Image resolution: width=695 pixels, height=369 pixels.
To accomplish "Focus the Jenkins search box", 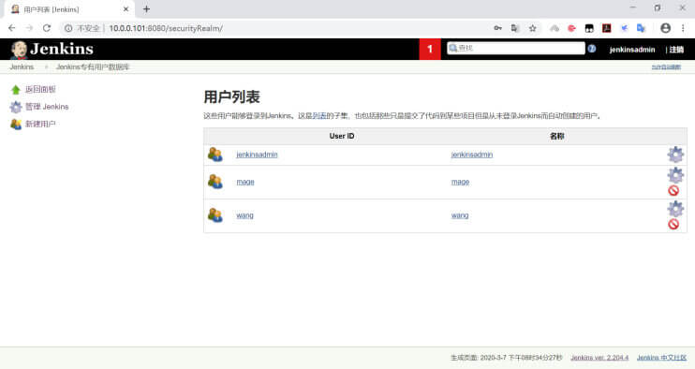I will (515, 49).
